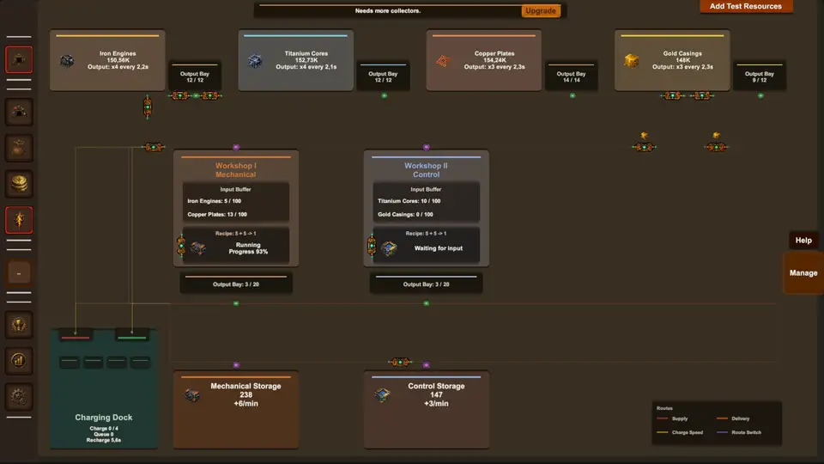This screenshot has width=824, height=464.
Task: Click 'Running Progress 93%' status
Action: 248,248
